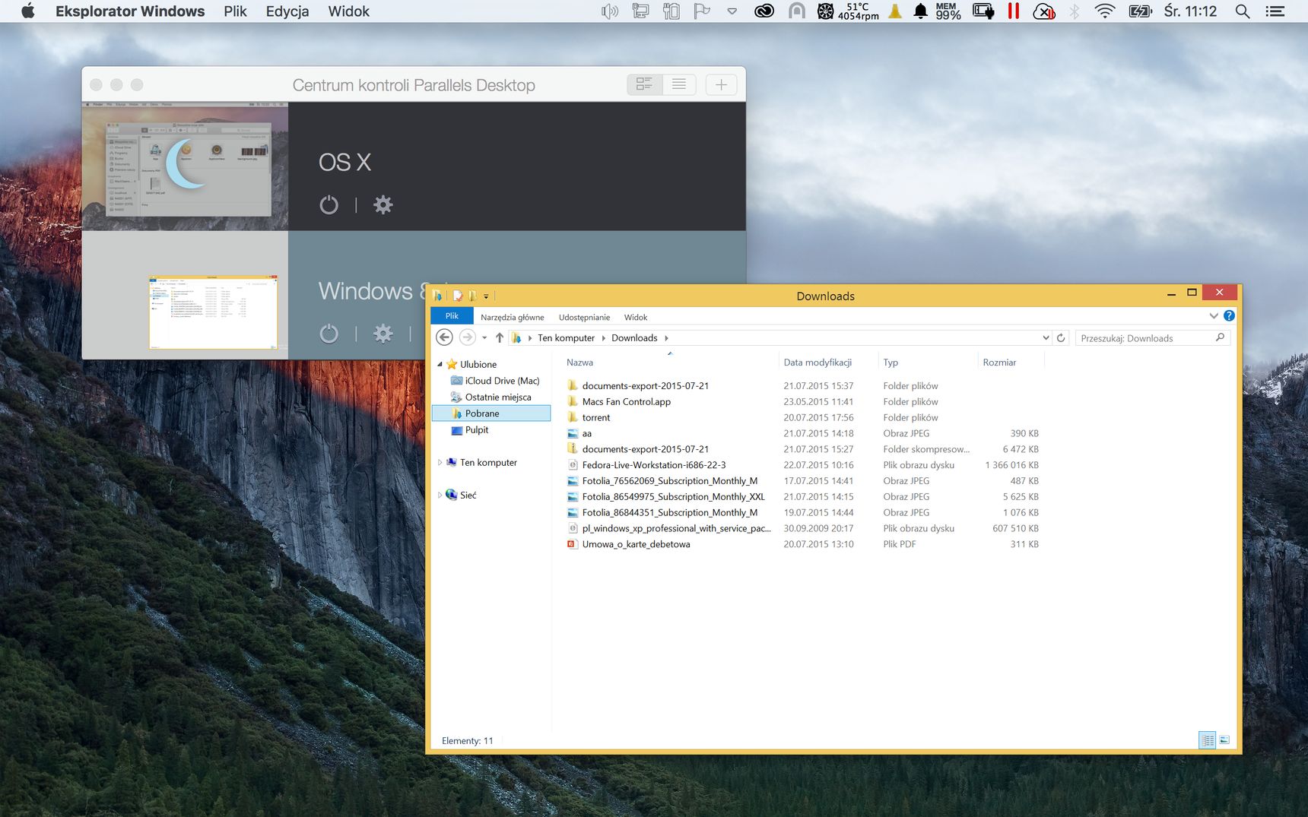
Task: Expand the arrow after Downloads in breadcrumb
Action: click(666, 338)
